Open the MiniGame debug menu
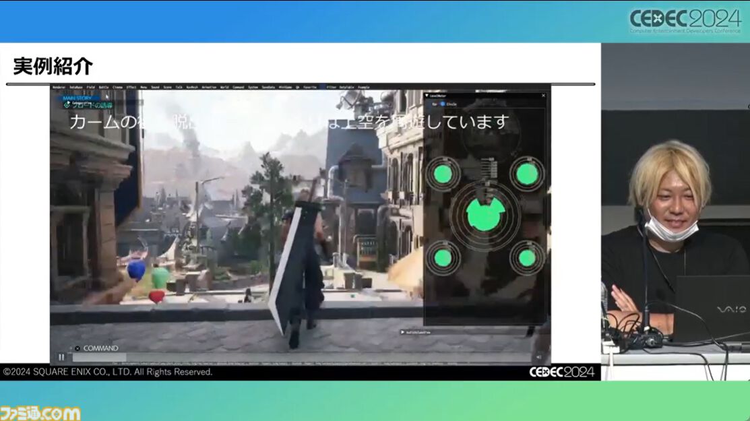 coord(285,88)
